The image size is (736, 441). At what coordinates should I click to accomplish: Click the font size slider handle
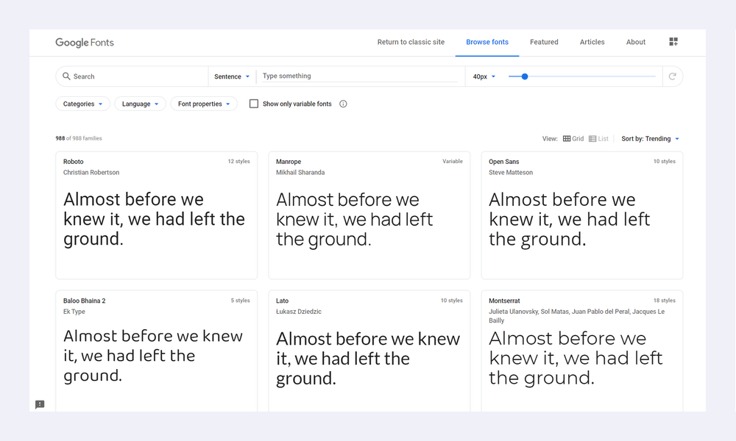tap(525, 76)
